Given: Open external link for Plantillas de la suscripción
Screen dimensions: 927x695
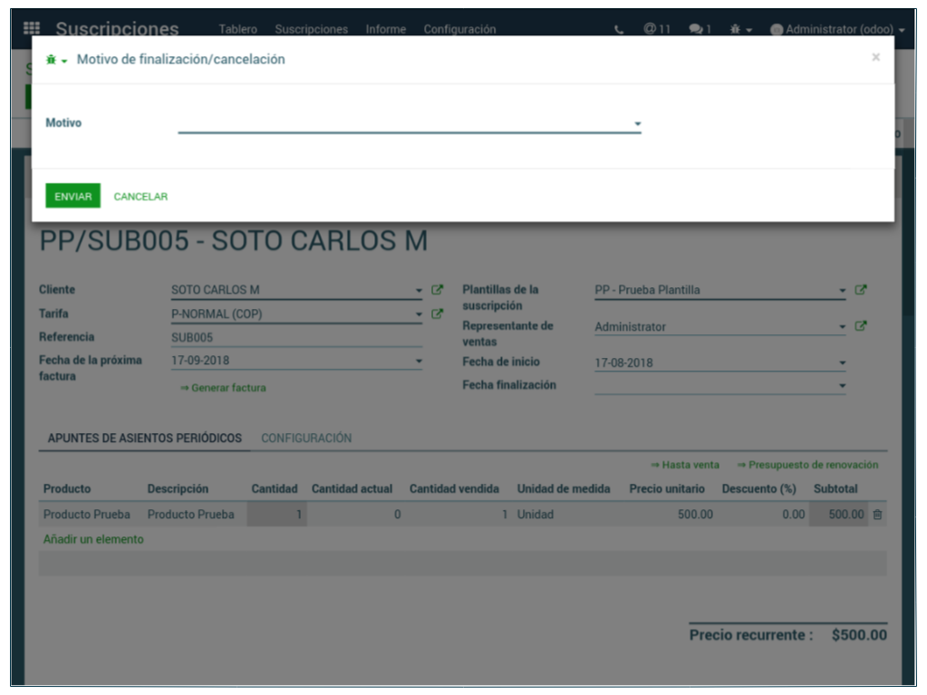Looking at the screenshot, I should point(861,290).
